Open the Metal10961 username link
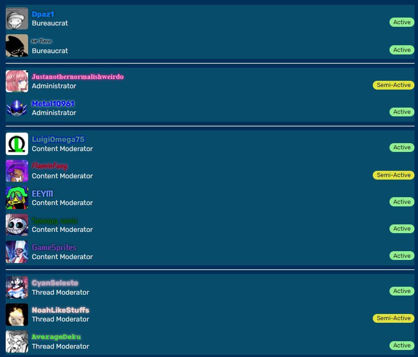Screen dimensions: 418x357 click(53, 104)
